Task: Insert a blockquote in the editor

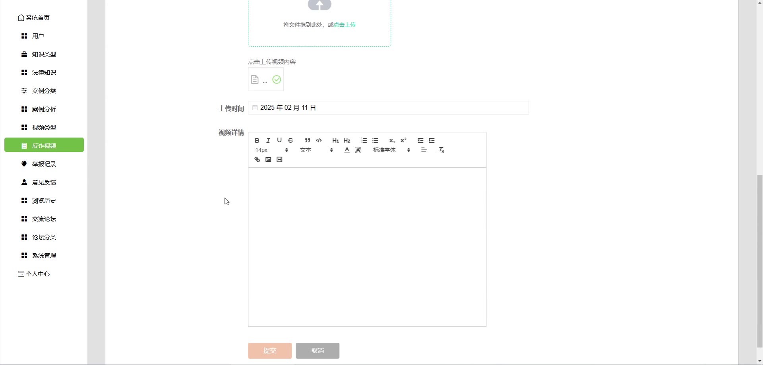Action: pos(308,140)
